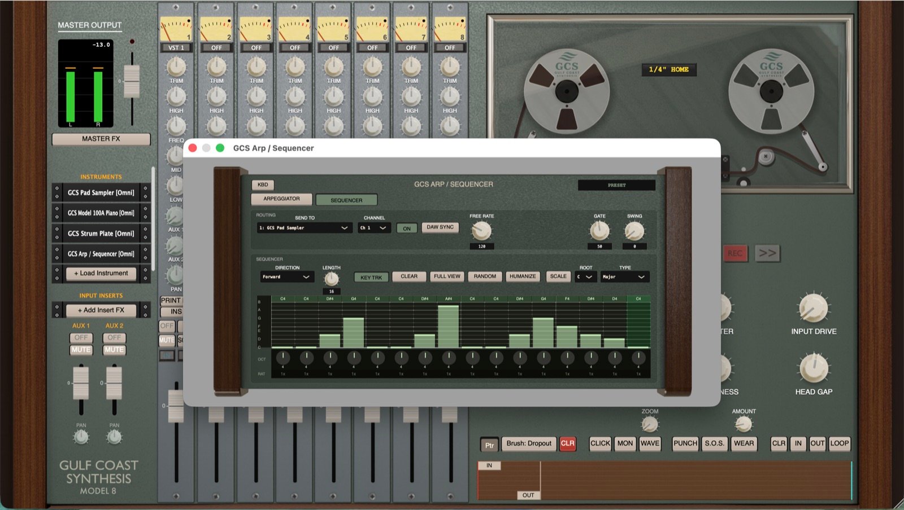904x510 pixels.
Task: Adjust the HEAD GAP knob
Action: 813,368
